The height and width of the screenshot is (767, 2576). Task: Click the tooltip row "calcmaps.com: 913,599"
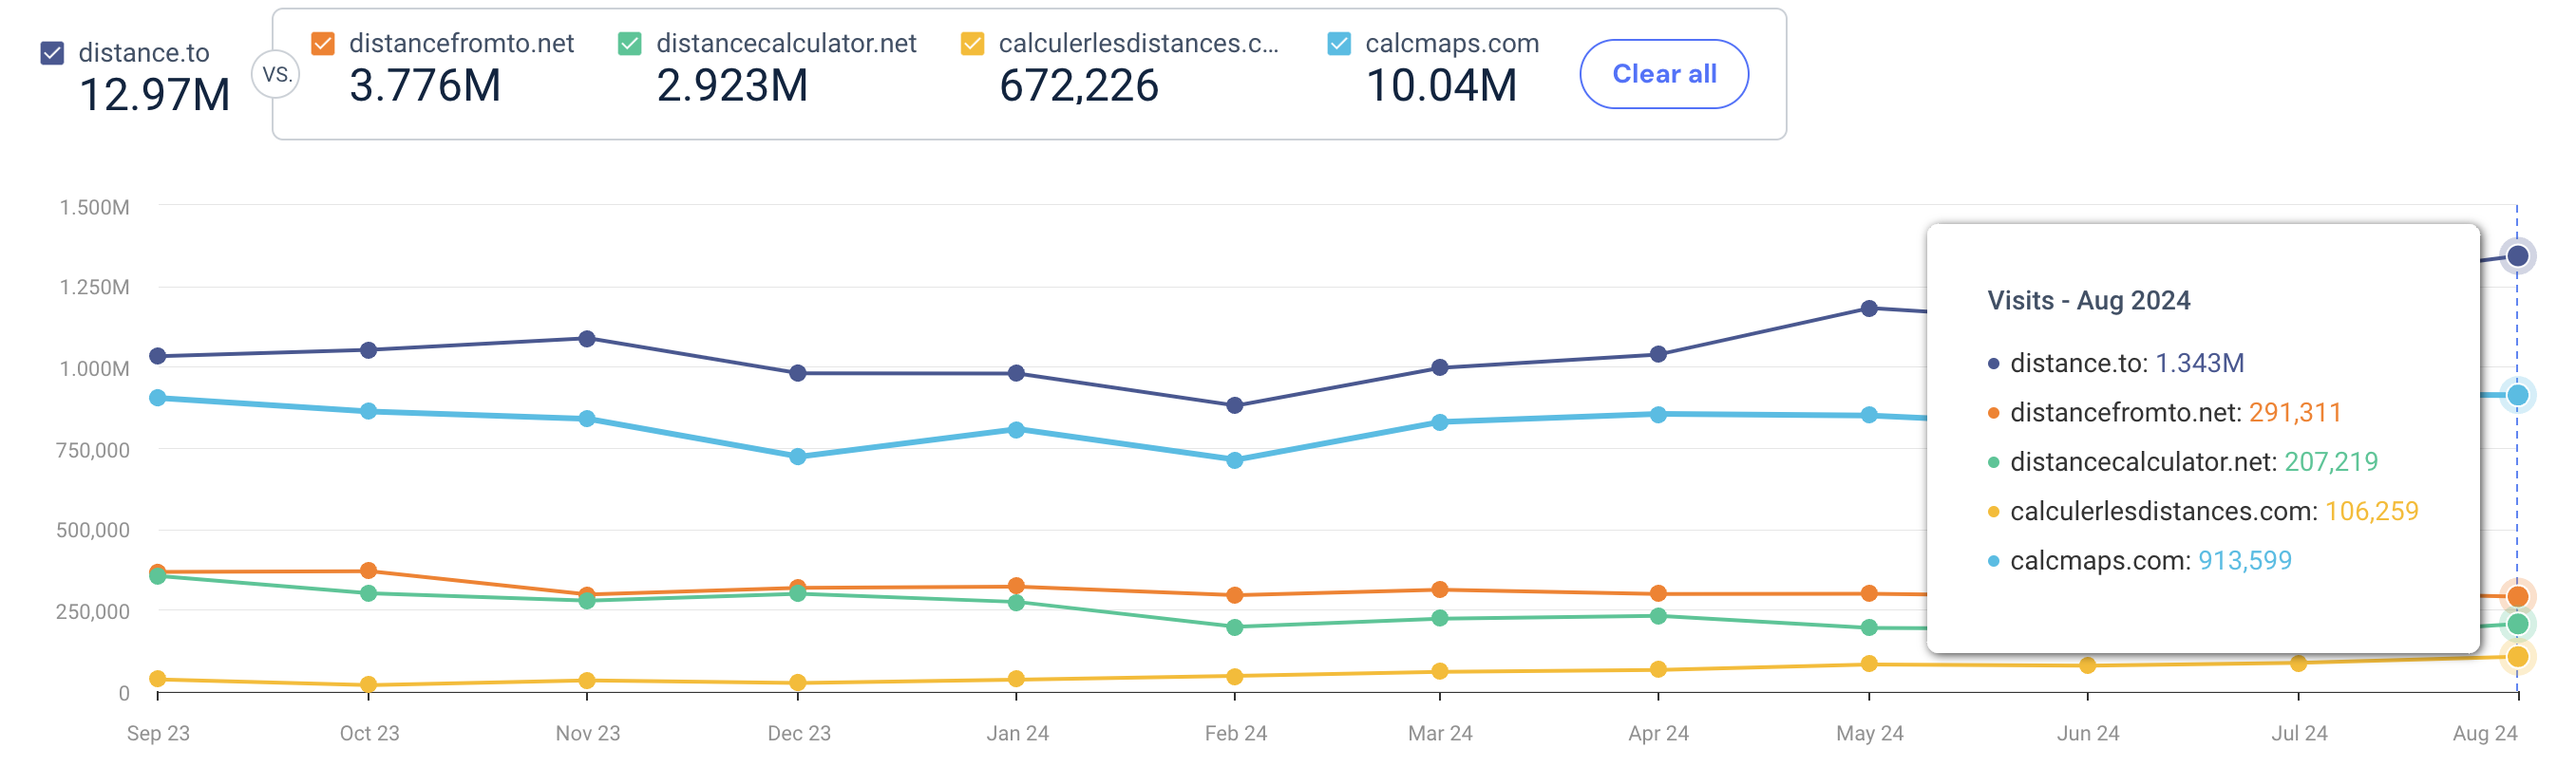tap(2139, 561)
